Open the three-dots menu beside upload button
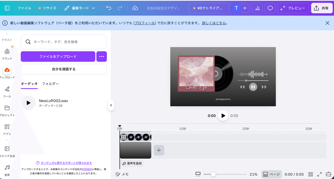 pyautogui.click(x=102, y=56)
